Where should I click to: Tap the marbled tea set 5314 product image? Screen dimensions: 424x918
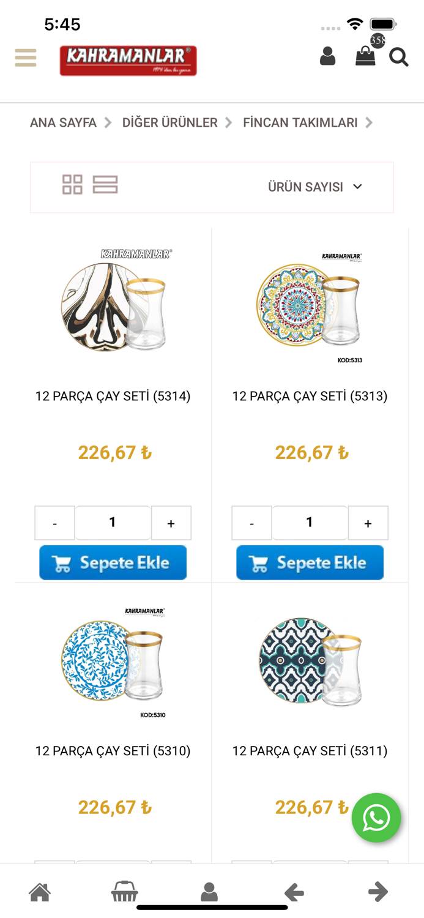[x=113, y=306]
